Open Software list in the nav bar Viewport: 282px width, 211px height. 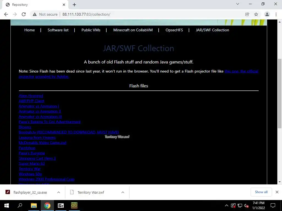58,30
